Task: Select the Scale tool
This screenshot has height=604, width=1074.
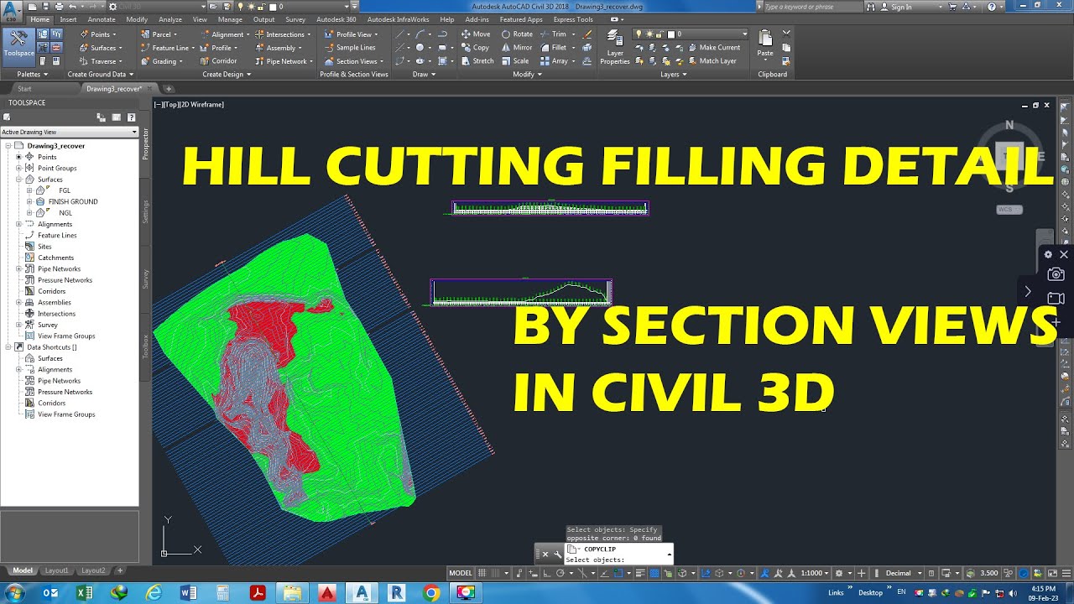Action: pos(515,61)
